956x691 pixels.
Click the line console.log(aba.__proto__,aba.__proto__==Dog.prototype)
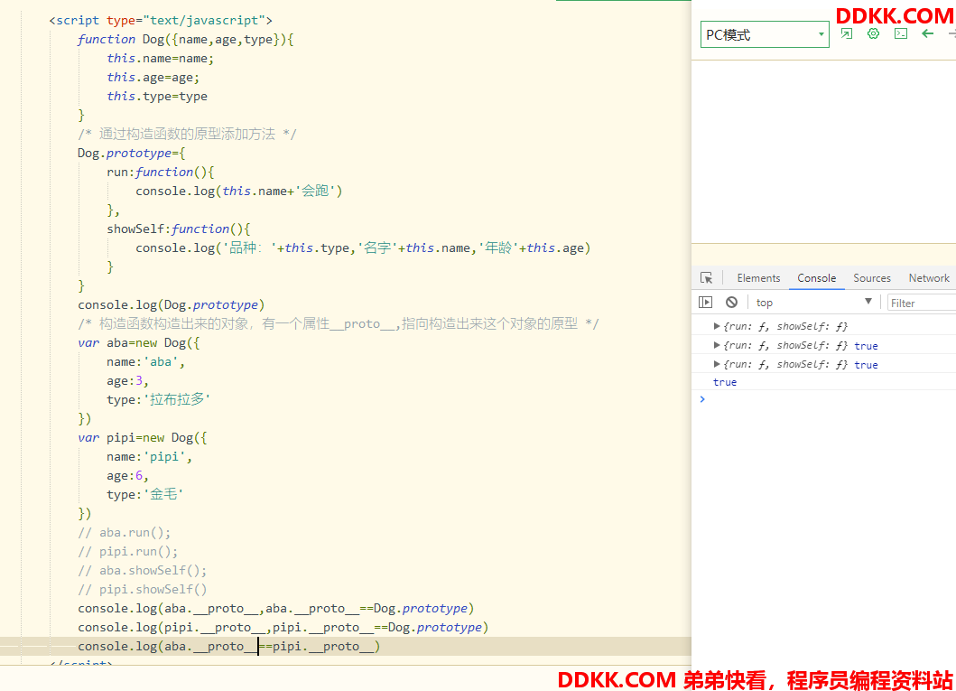276,608
